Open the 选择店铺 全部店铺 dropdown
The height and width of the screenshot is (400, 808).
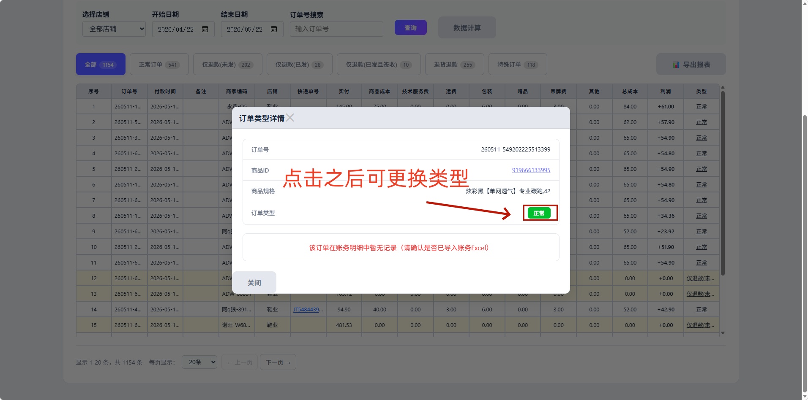coord(114,29)
